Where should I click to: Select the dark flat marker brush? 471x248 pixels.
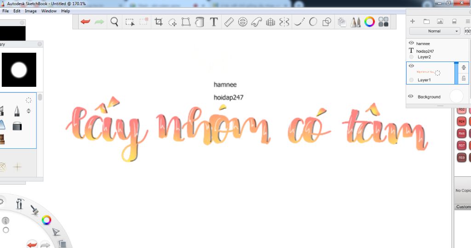(17, 126)
